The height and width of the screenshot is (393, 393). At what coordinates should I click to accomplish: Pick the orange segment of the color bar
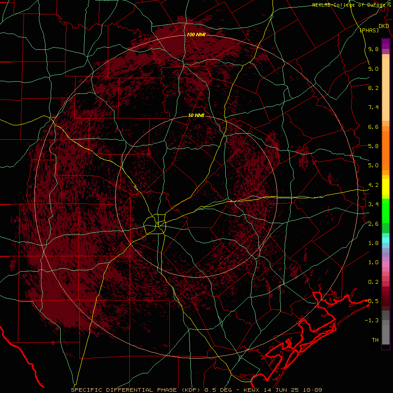(x=386, y=151)
